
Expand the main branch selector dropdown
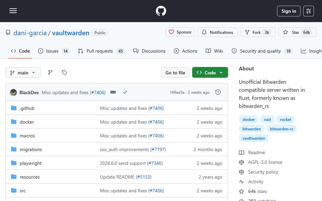point(23,73)
